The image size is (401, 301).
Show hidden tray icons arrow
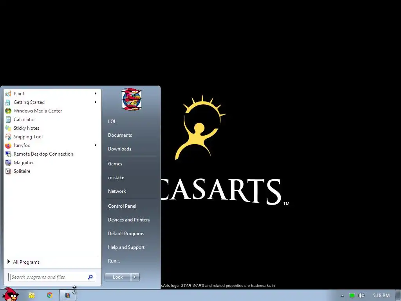pos(342,296)
